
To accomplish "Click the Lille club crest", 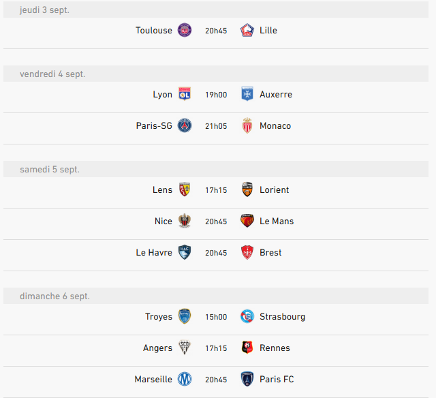I will click(x=247, y=30).
